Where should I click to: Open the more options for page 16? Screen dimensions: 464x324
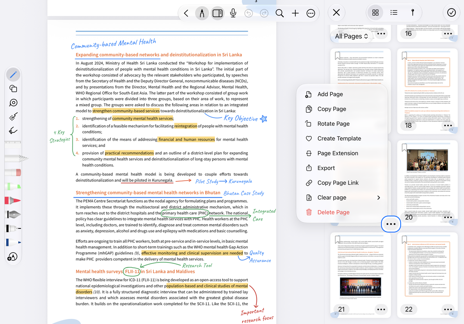448,34
